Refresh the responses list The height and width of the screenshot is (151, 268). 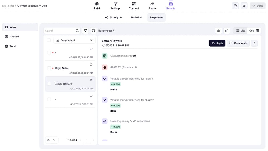tap(93, 31)
